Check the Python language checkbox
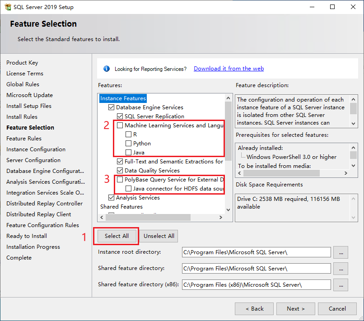The height and width of the screenshot is (321, 364). (x=128, y=144)
